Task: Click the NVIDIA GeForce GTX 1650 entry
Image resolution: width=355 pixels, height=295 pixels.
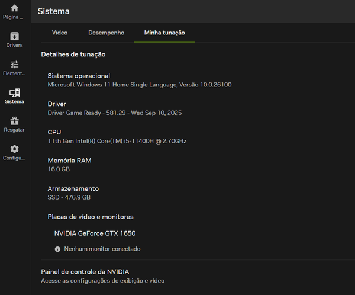Action: pyautogui.click(x=95, y=233)
